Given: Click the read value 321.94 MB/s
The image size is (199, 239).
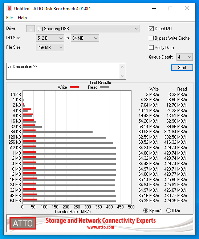Looking at the screenshot, I should (x=175, y=132).
